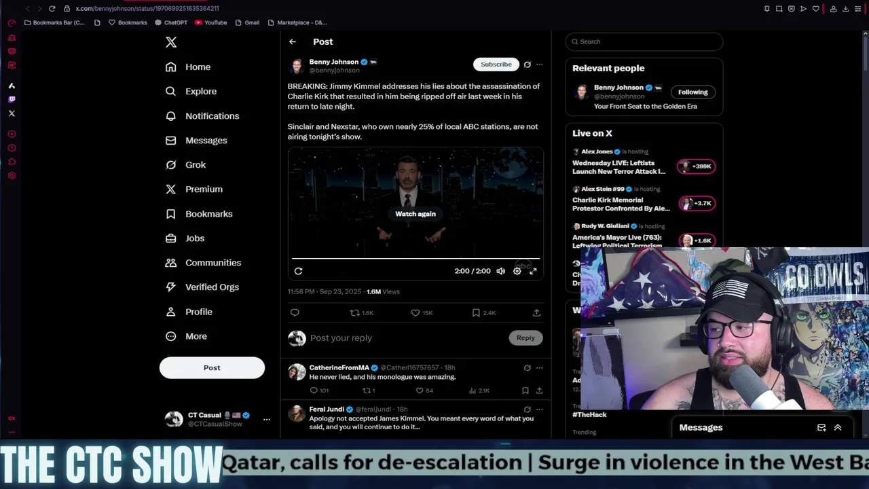The image size is (869, 489).
Task: Share the main post
Action: pyautogui.click(x=536, y=312)
